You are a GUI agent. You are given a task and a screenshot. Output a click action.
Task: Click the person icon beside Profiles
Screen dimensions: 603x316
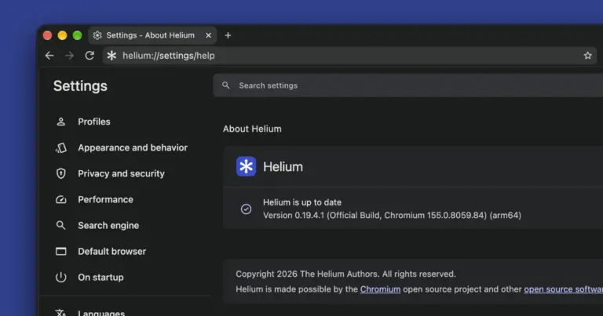point(60,122)
